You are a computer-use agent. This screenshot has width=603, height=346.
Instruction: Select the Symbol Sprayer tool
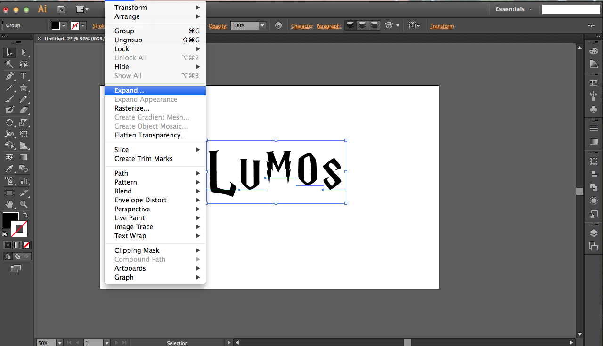9,181
